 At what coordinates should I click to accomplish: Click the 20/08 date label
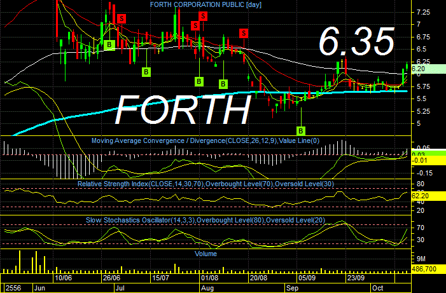click(x=258, y=278)
